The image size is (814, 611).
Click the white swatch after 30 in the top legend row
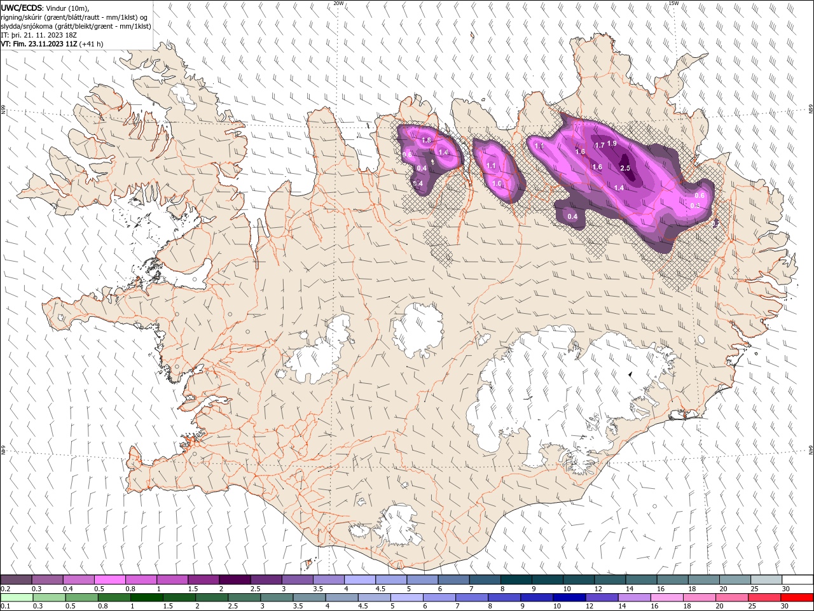pyautogui.click(x=797, y=580)
